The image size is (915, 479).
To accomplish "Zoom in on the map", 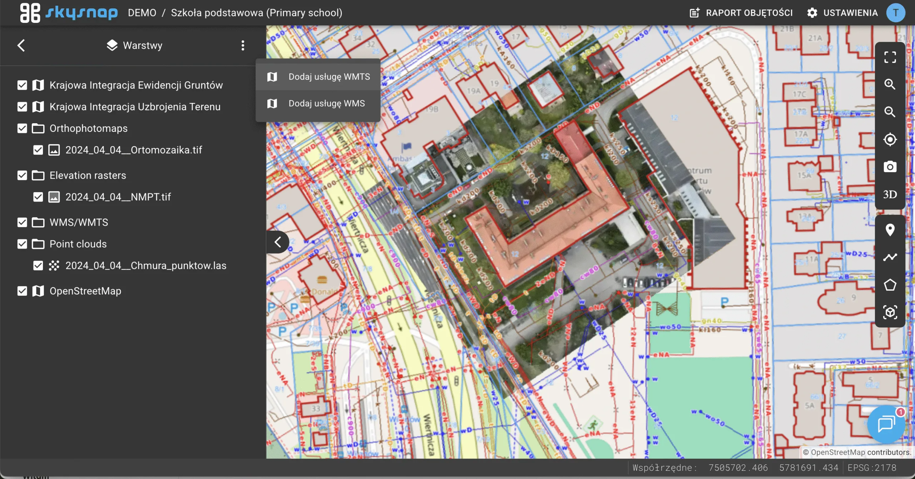I will point(890,84).
